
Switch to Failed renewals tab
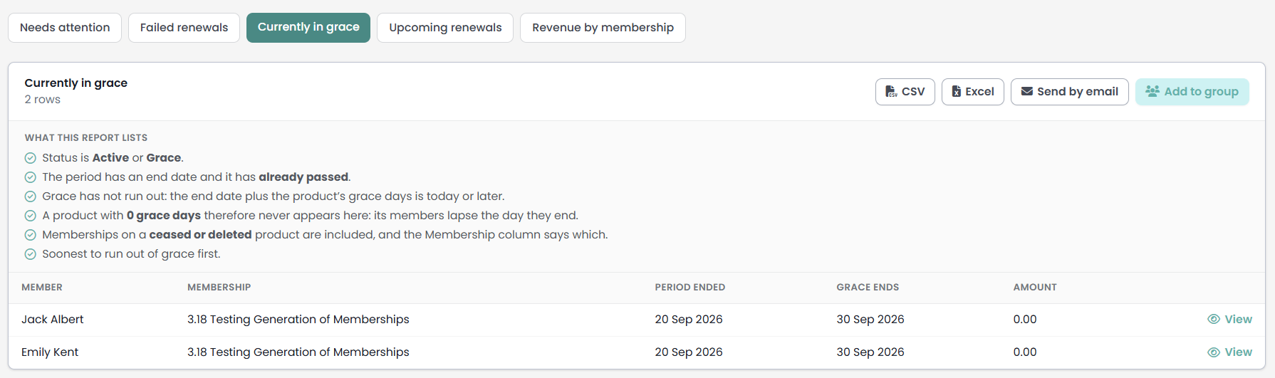tap(184, 28)
